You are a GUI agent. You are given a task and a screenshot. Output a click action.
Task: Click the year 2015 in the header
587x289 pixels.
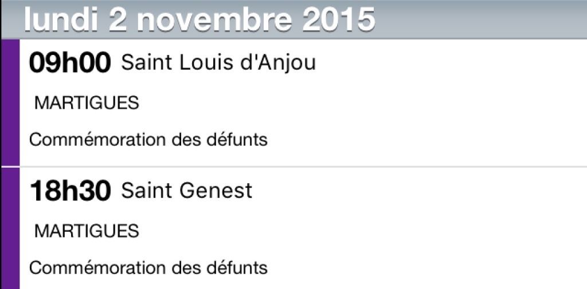338,20
